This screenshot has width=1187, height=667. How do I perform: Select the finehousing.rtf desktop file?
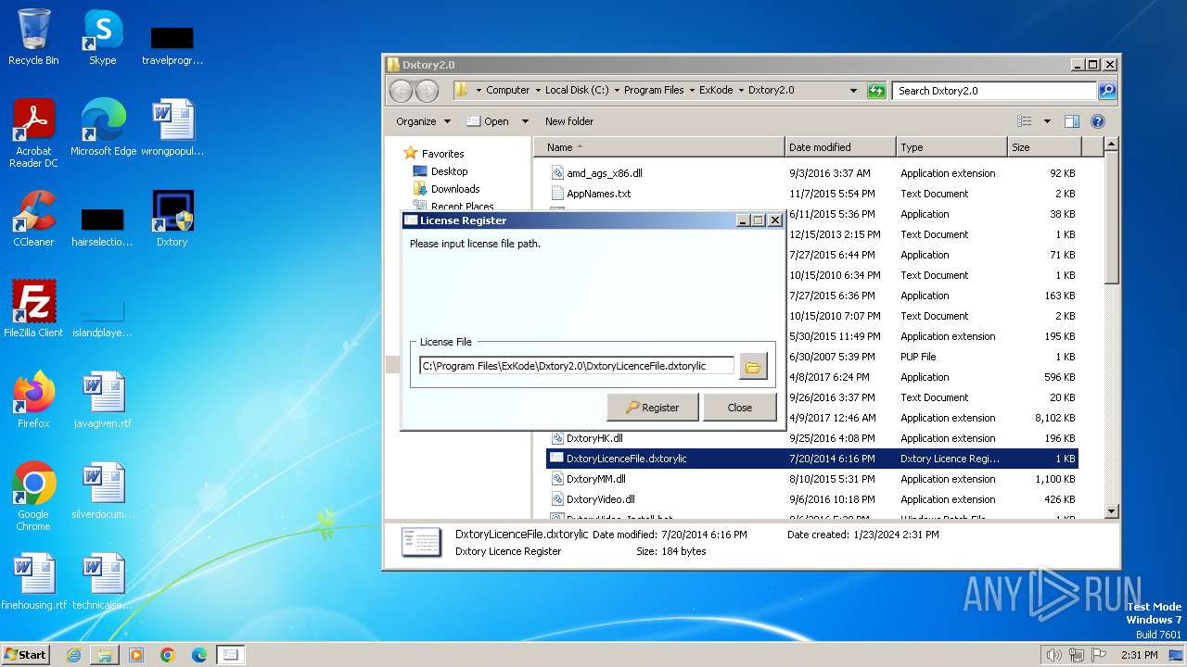[33, 582]
